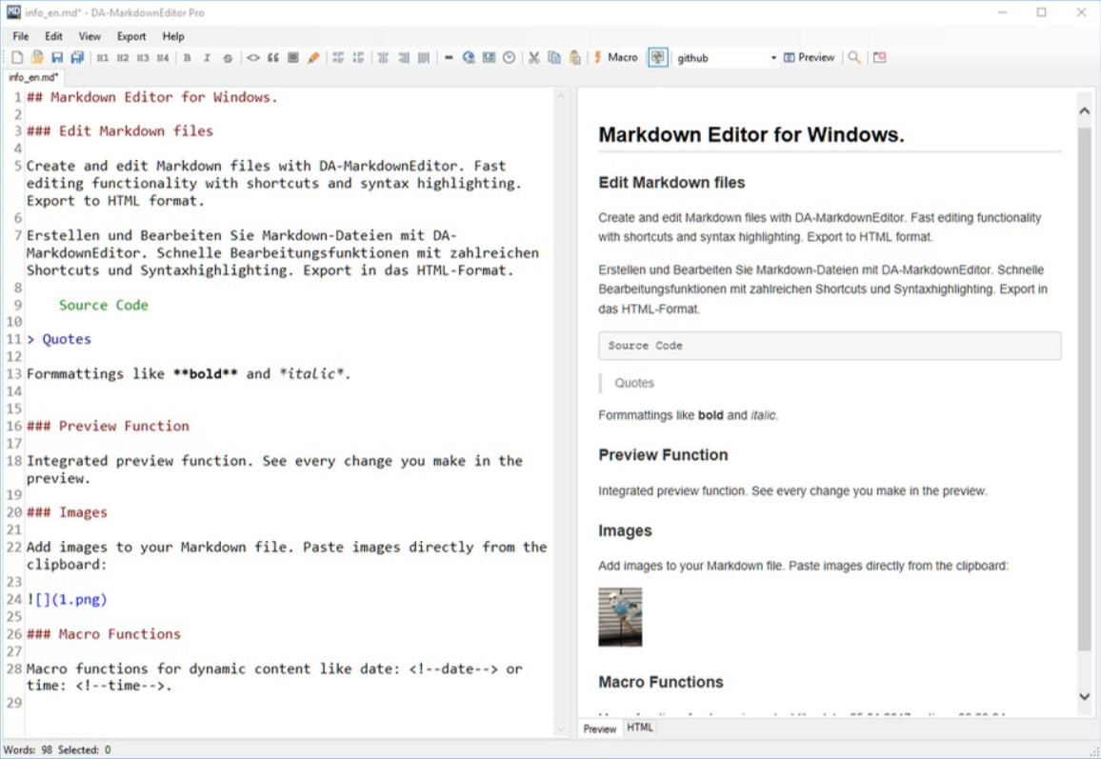Click the preview scrollbar up arrow

click(1084, 110)
